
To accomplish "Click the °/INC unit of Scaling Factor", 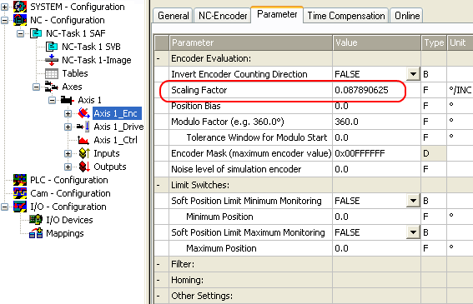I will tap(460, 90).
